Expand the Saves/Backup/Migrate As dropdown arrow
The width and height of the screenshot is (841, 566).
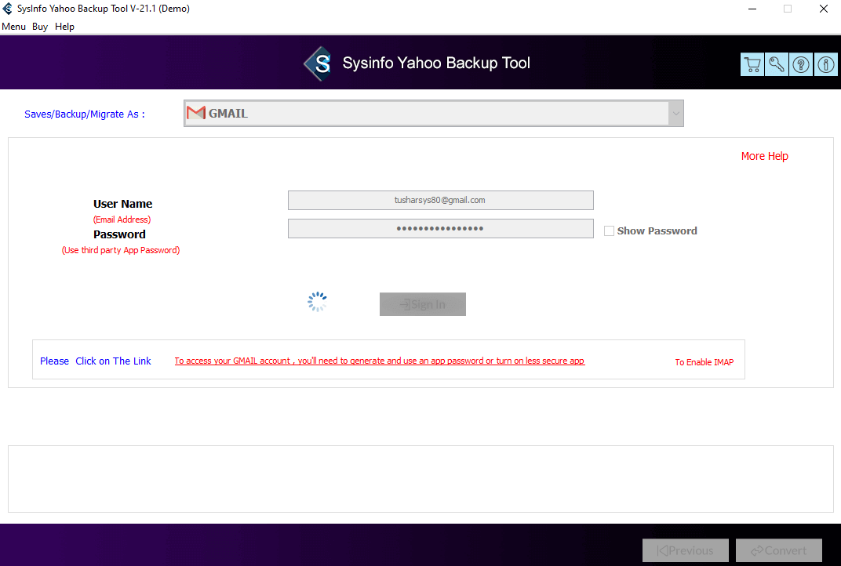(x=675, y=114)
